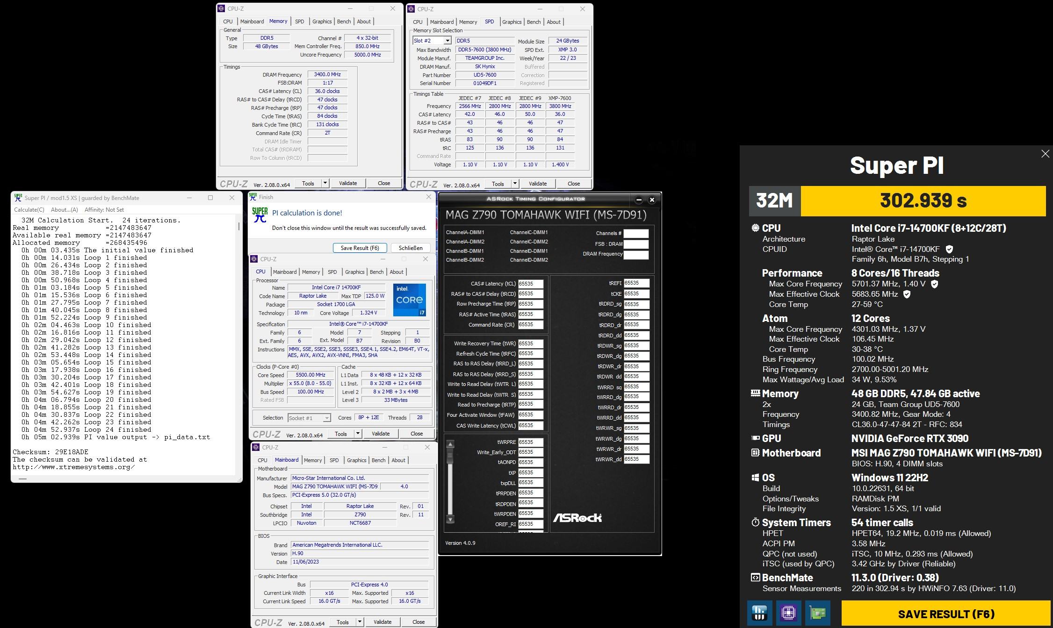The height and width of the screenshot is (628, 1053).
Task: Switch to CPU tab in CPU-Z Memory window
Action: 228,21
